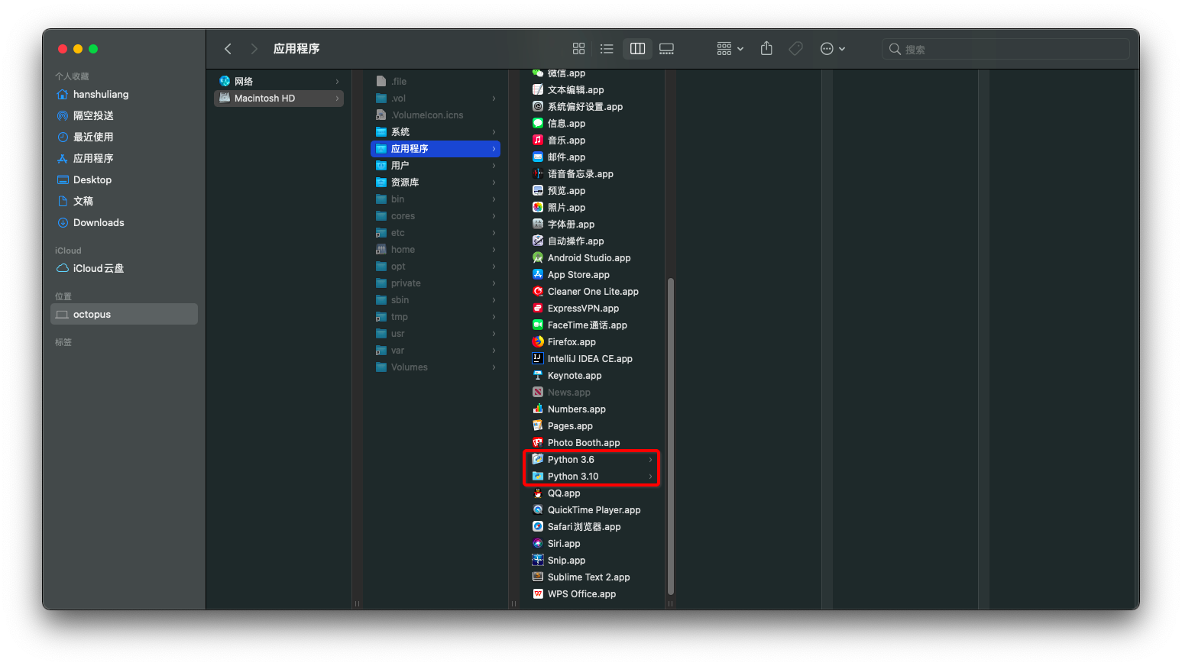The width and height of the screenshot is (1182, 666).
Task: Select QuickTime Player.app entry
Action: pos(592,510)
